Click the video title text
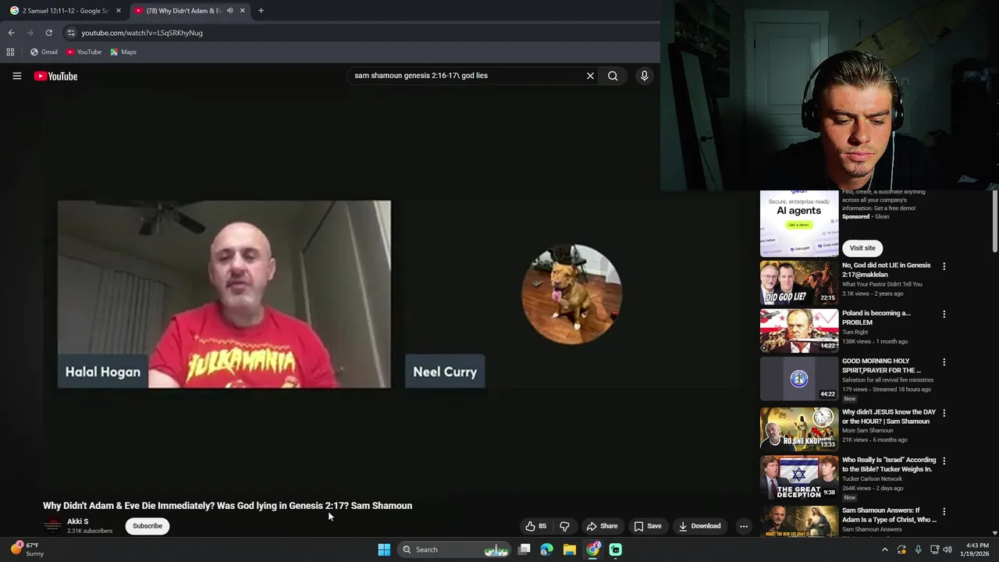The height and width of the screenshot is (562, 999). click(x=227, y=506)
